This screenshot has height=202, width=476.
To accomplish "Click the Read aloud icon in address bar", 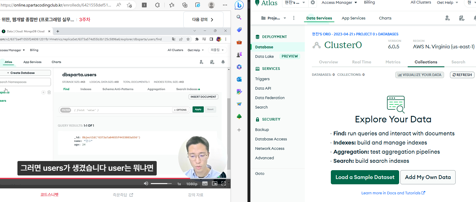I will 119,5.
